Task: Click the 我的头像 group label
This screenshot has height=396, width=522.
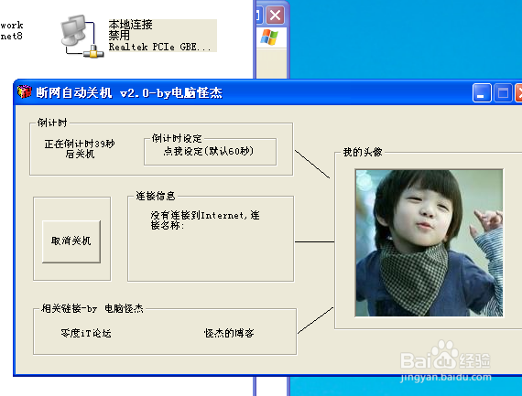Action: (x=363, y=153)
